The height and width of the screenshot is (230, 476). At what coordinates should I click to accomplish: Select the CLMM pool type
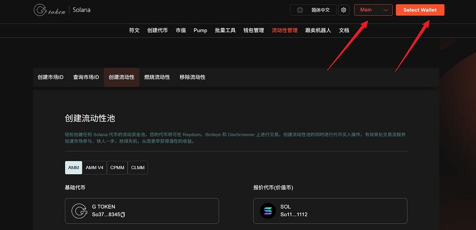pos(138,168)
